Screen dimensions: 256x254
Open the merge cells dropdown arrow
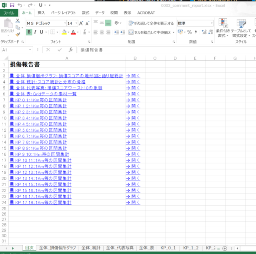coord(173,32)
